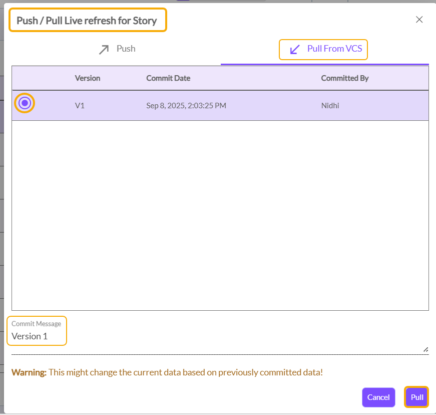Click the Committed By column header

tap(344, 78)
